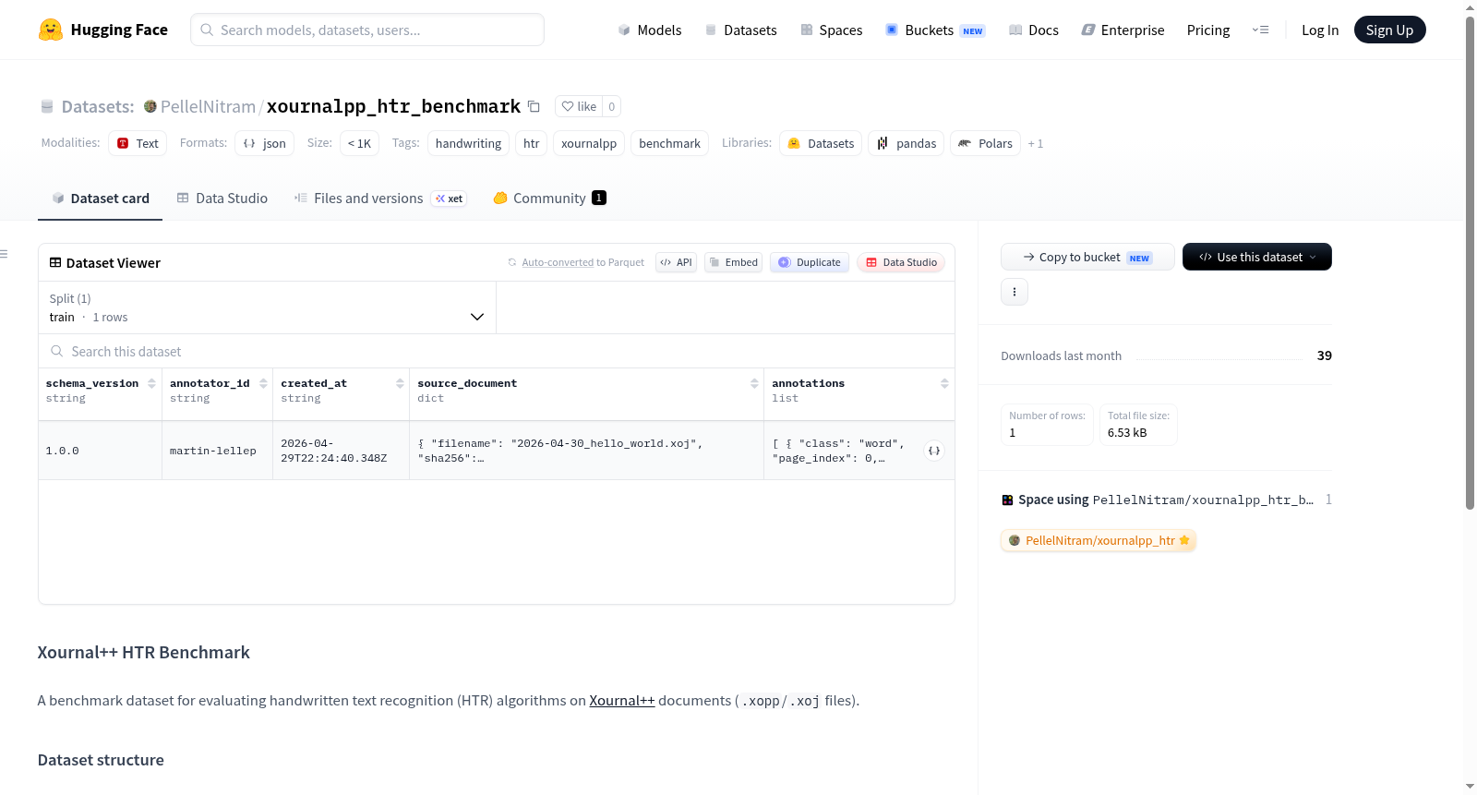Expand the navigation overflow menu
The width and height of the screenshot is (1477, 795).
pyautogui.click(x=1260, y=30)
